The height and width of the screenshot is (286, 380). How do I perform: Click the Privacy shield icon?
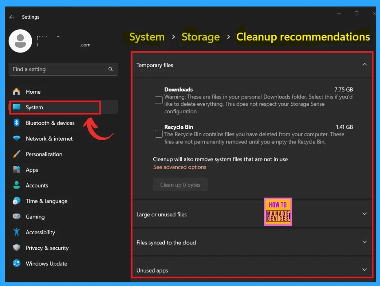[16, 247]
